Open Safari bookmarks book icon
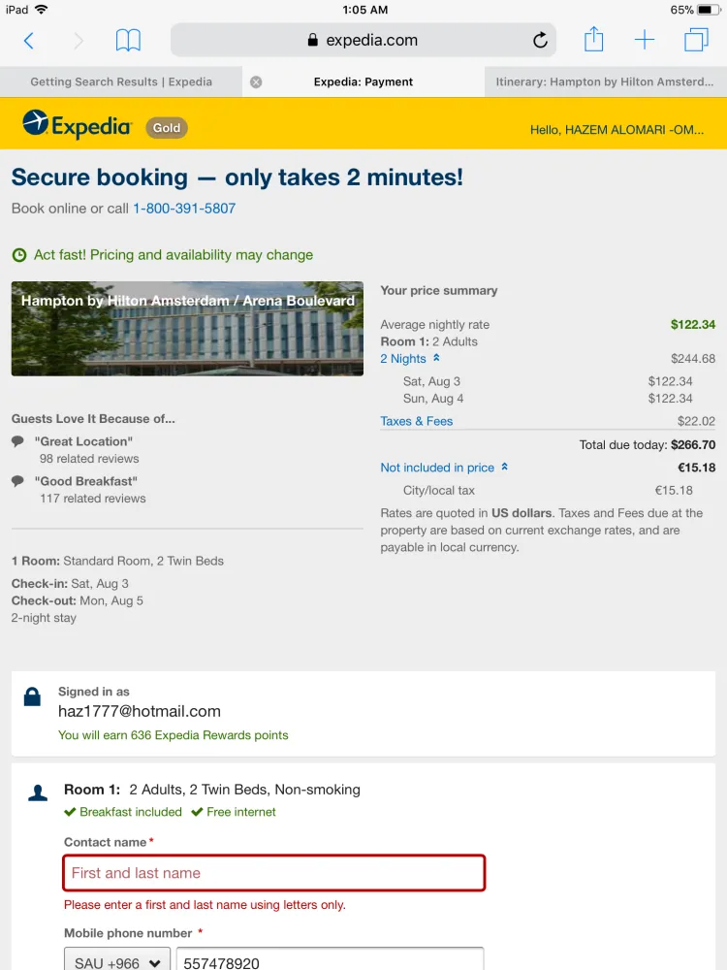 (128, 40)
